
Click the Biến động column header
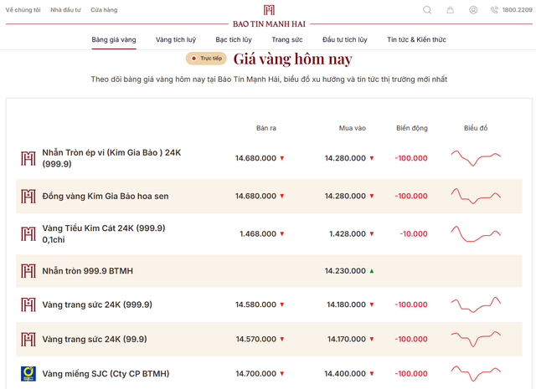point(412,128)
